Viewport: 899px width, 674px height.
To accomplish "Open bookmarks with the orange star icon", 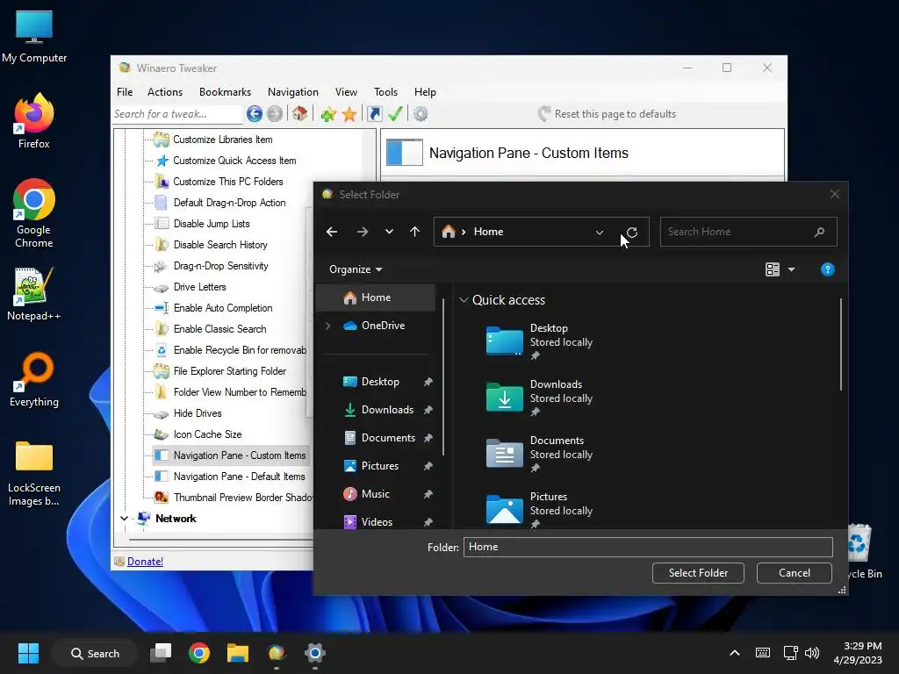I will [x=349, y=114].
